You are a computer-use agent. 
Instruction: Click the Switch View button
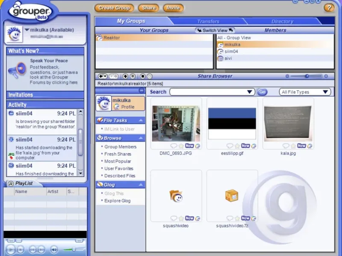coord(215,30)
